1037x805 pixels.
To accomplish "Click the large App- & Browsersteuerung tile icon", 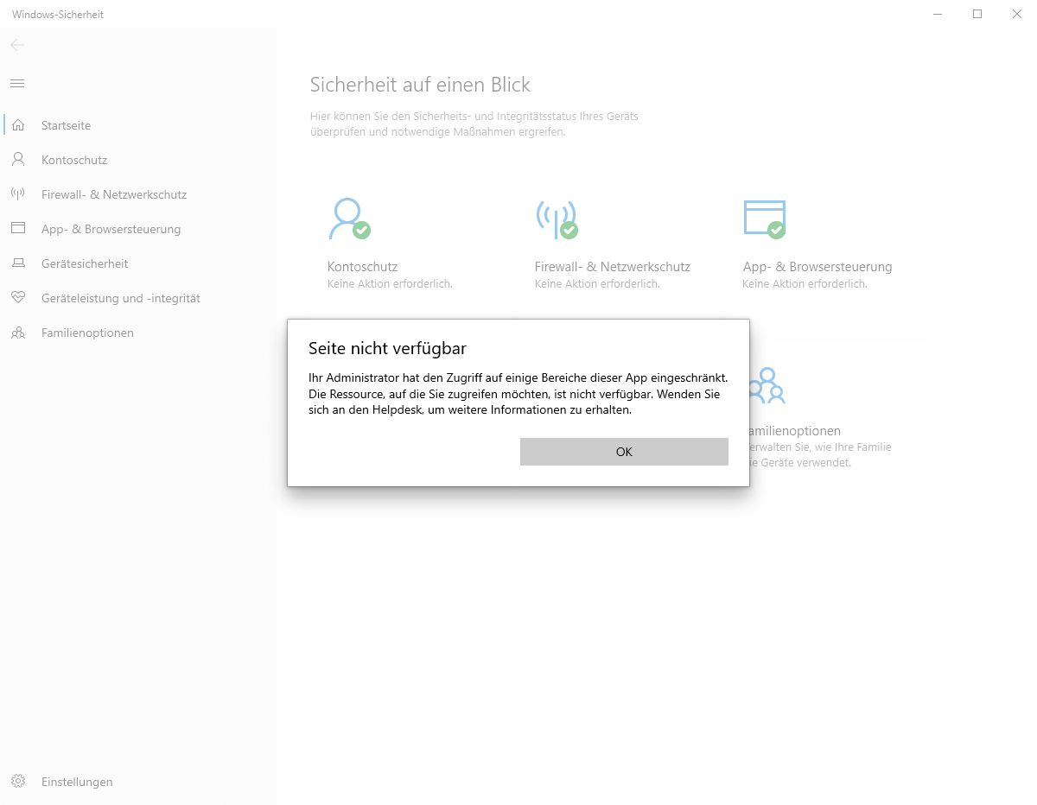I will 765,219.
